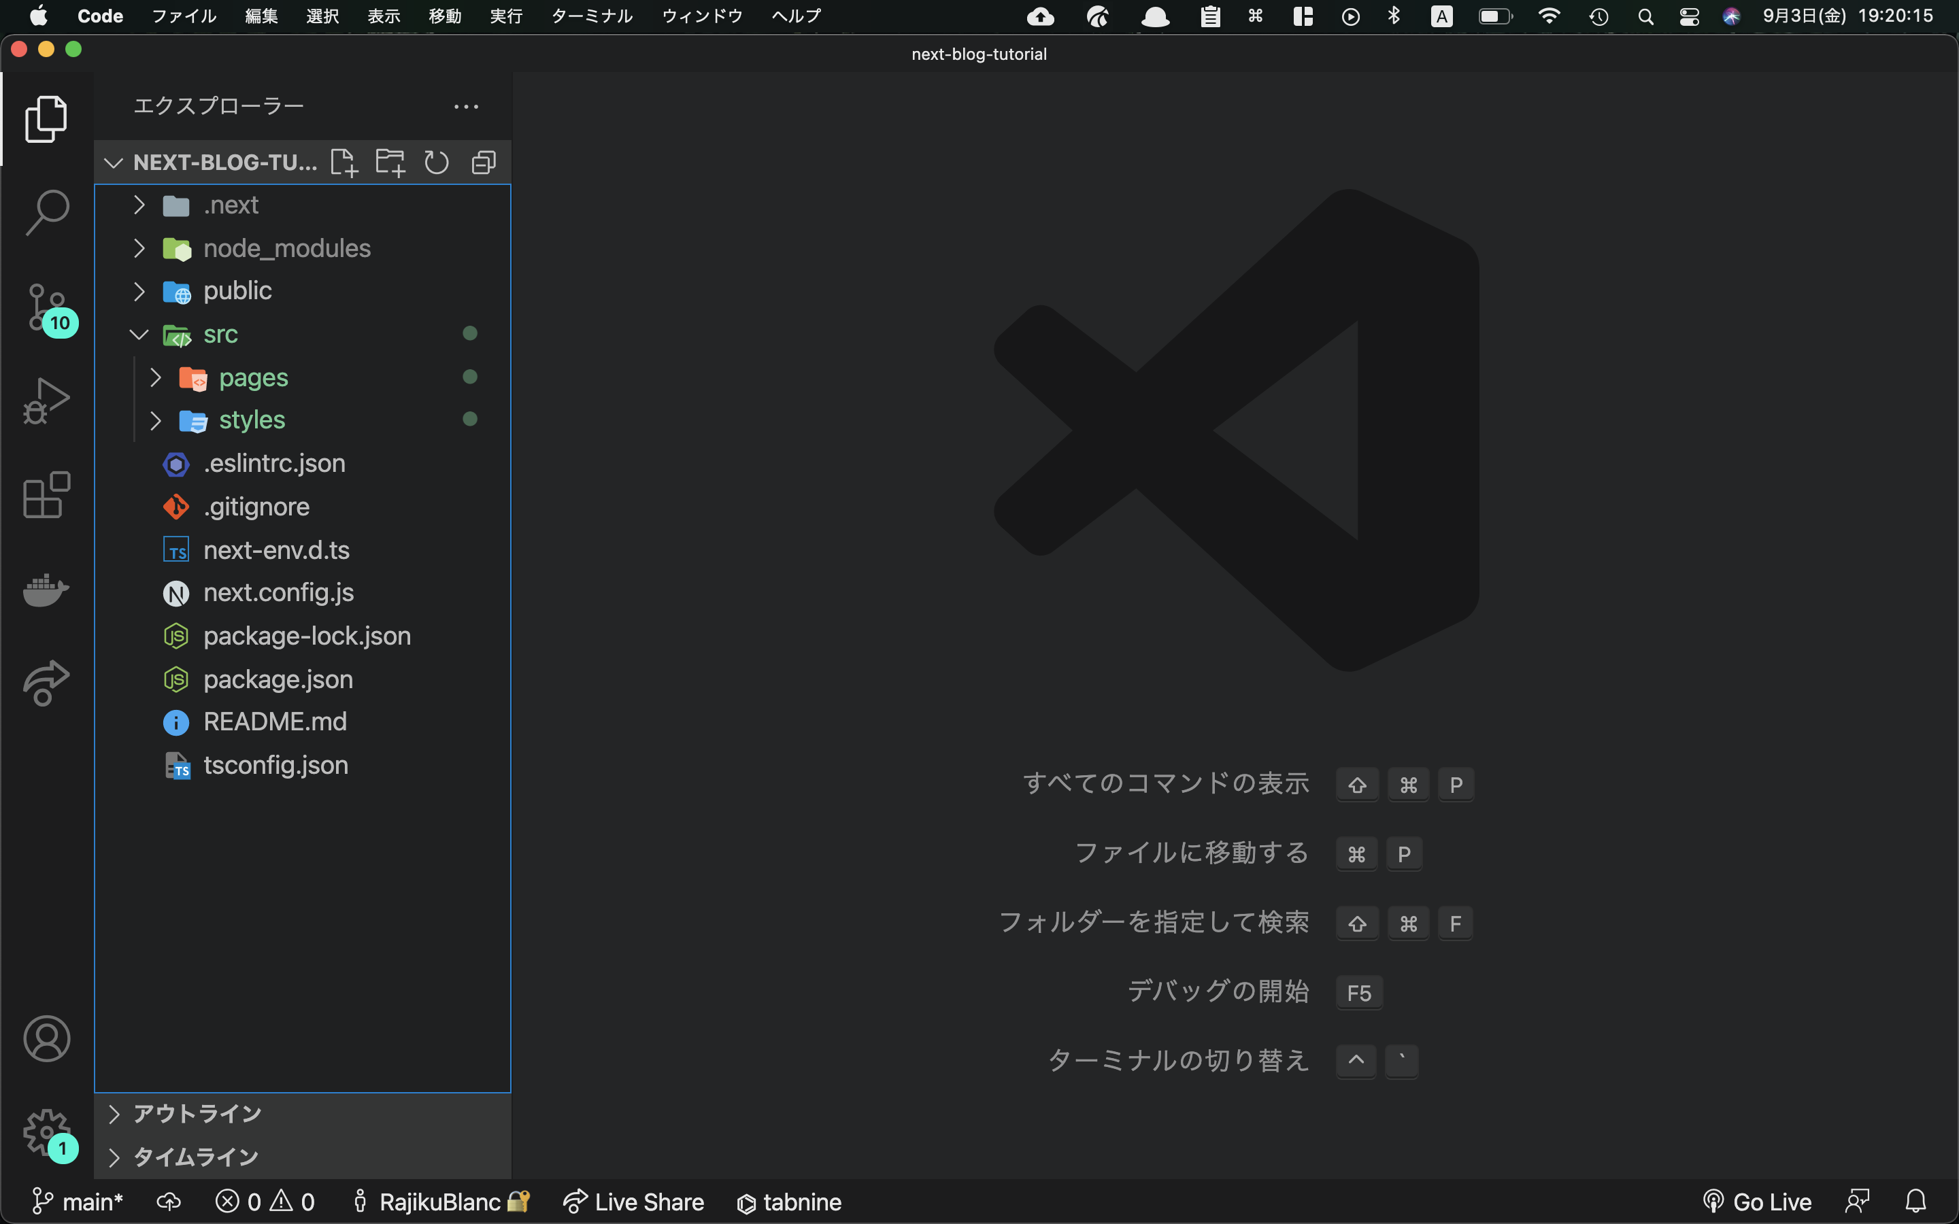Open the Manage gear settings icon
Viewport: 1959px width, 1224px height.
tap(46, 1134)
